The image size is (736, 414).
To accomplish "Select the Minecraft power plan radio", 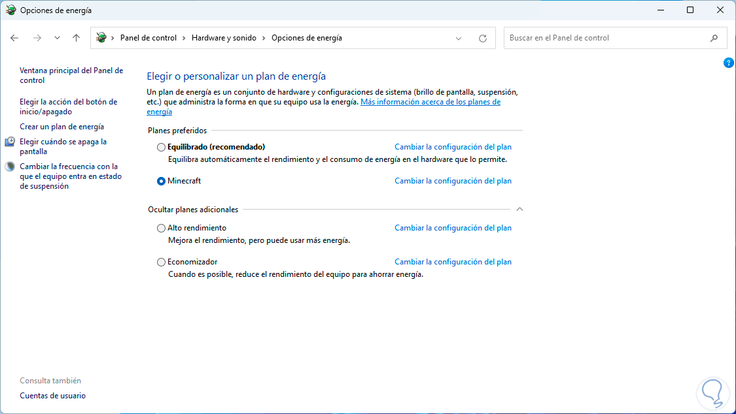I will pyautogui.click(x=161, y=181).
